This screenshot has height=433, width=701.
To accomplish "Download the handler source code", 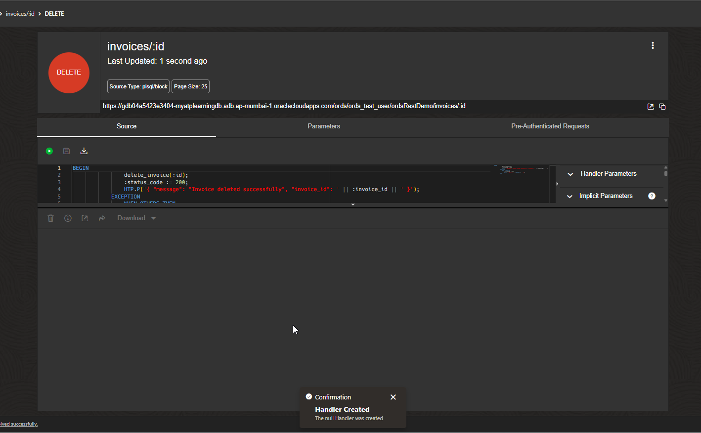I will pos(84,151).
